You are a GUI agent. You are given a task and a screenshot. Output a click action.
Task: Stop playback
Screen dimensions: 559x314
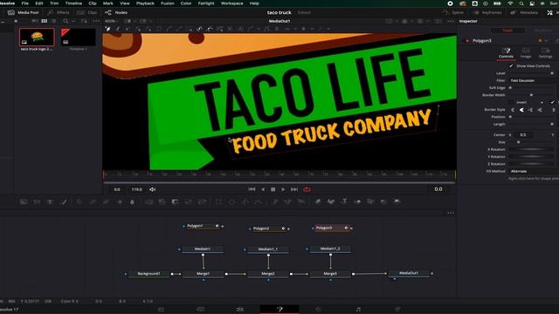coord(273,189)
